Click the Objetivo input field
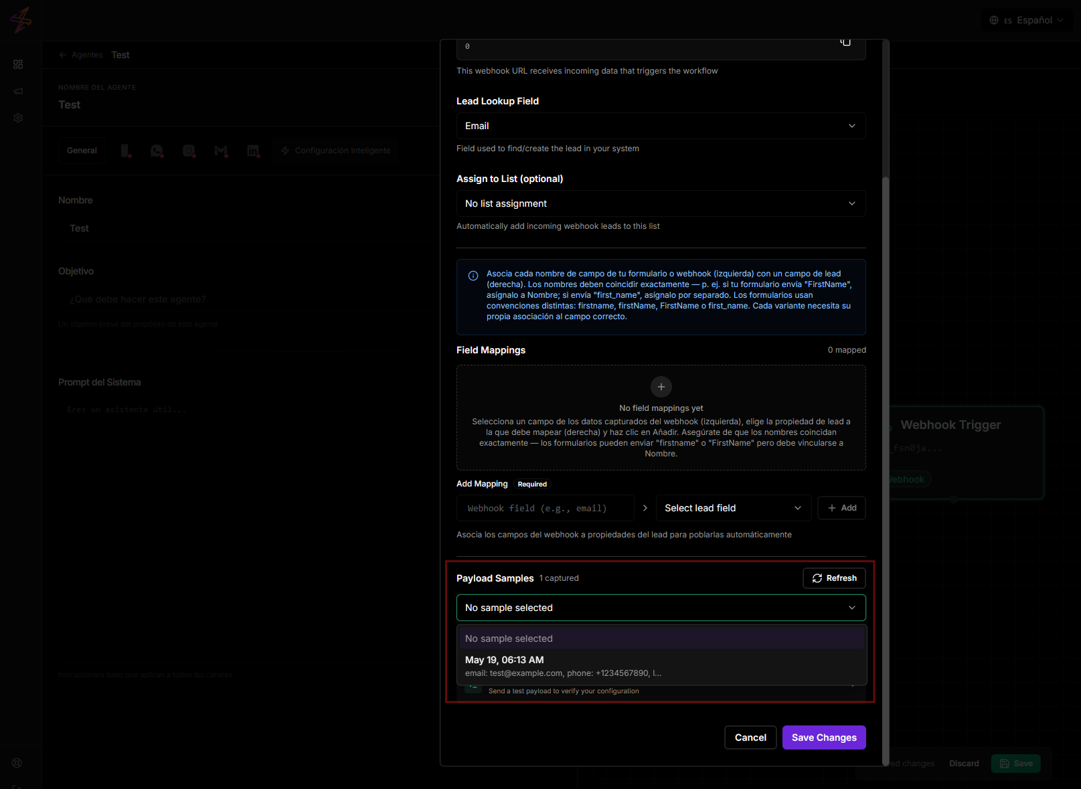The height and width of the screenshot is (789, 1081). pos(248,299)
